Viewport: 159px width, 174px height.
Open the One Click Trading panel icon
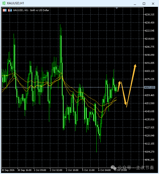click(5, 10)
